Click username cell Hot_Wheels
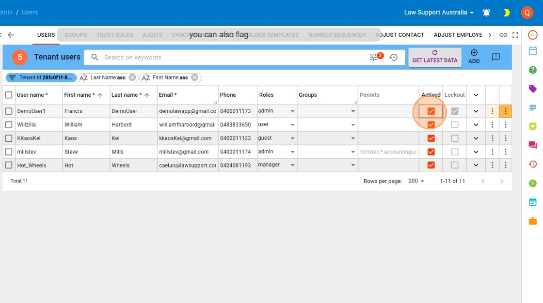 [39, 166]
